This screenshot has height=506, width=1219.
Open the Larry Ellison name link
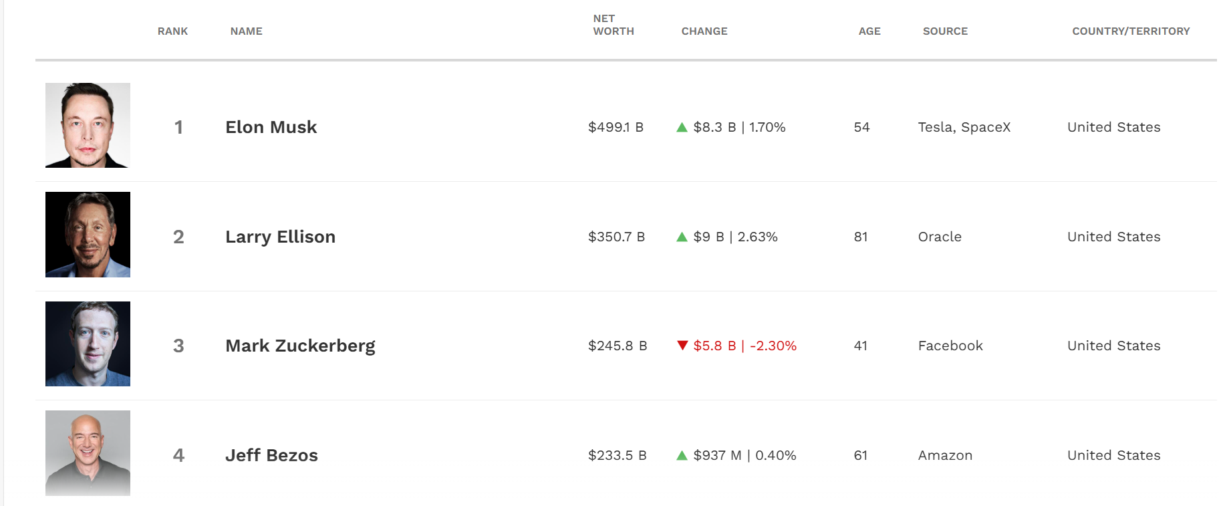point(280,237)
